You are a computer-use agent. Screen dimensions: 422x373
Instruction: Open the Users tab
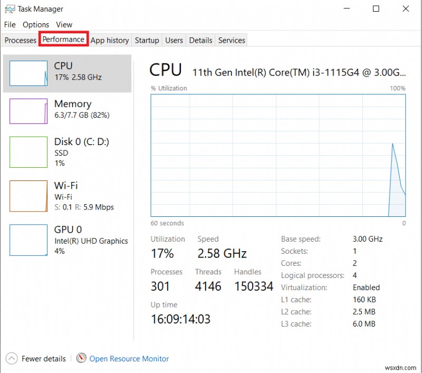coord(174,40)
